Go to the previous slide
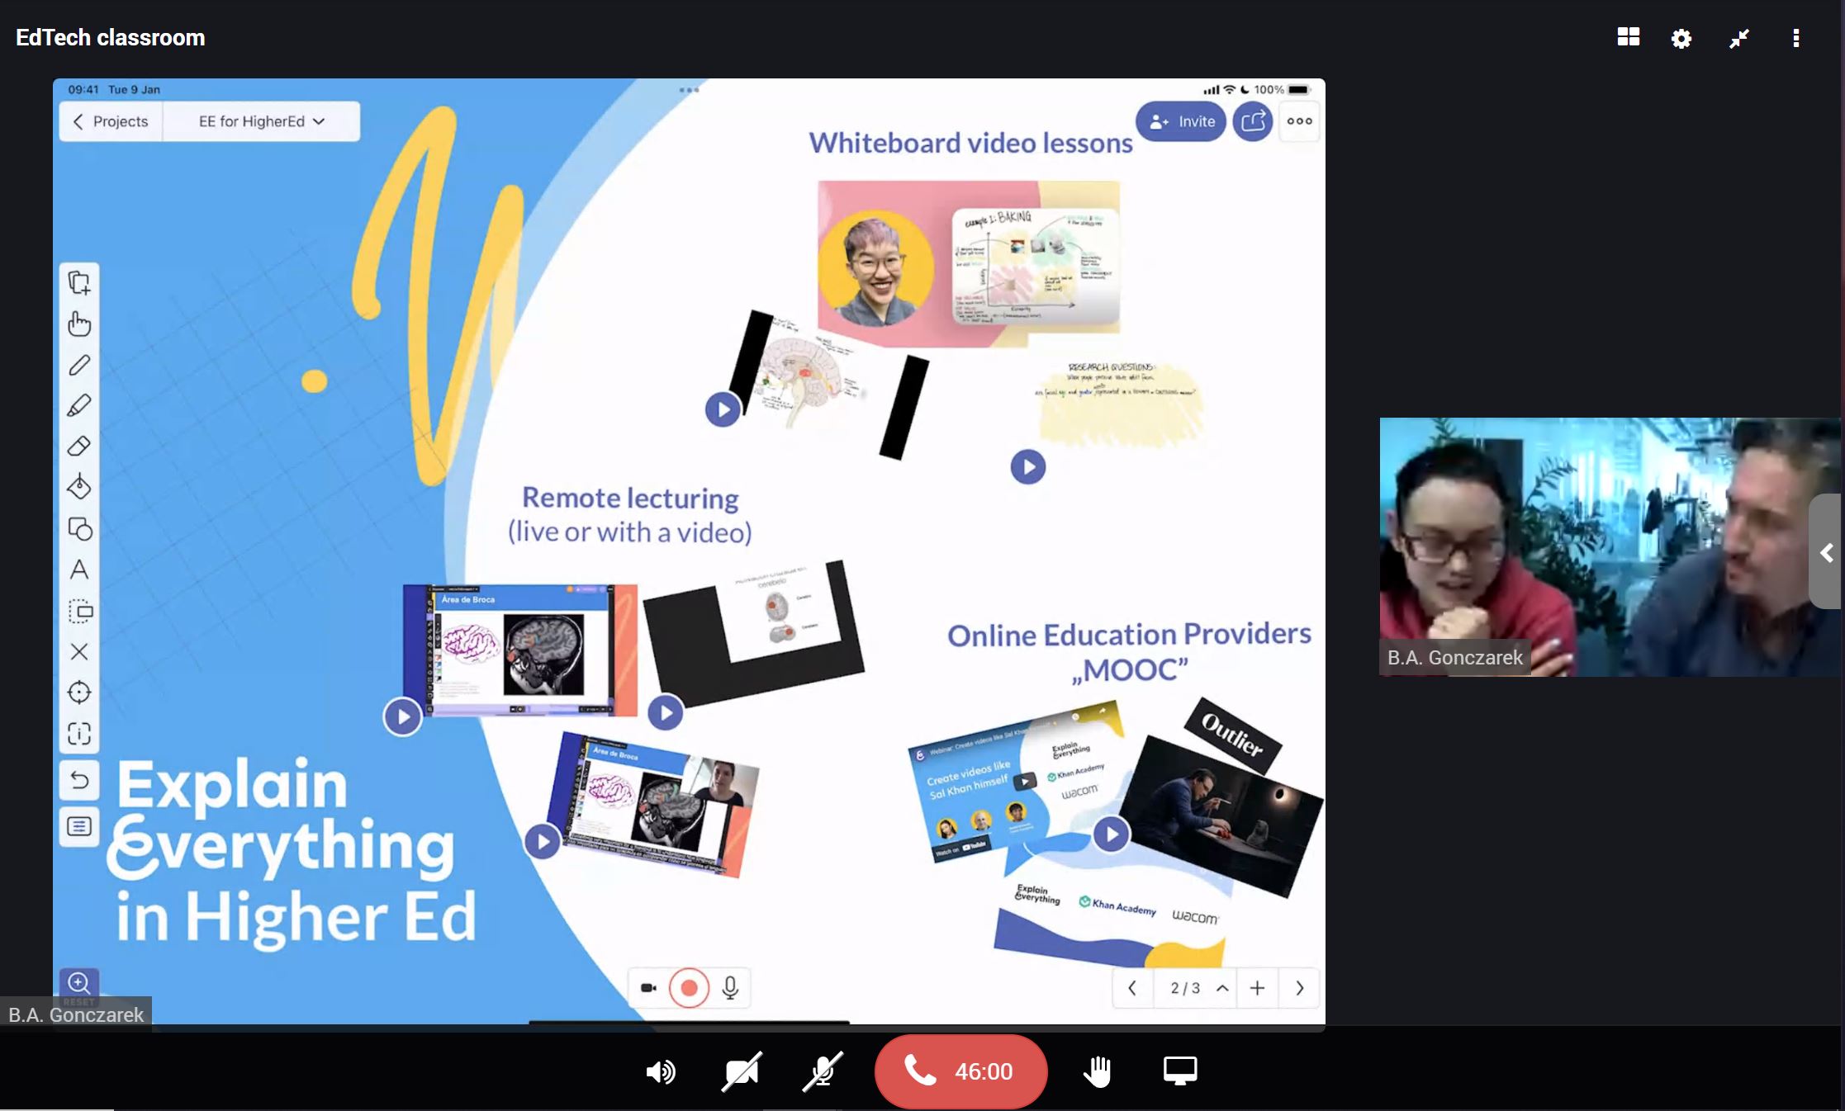 (1132, 988)
